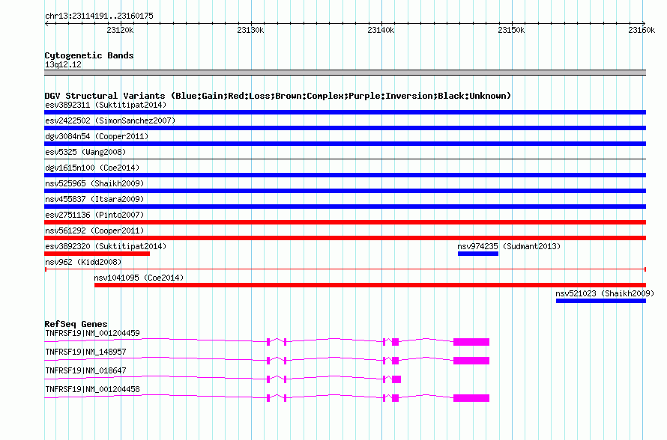
Task: Click the esv3892311 (Suktitipat2014) blue gain bar
Action: coord(345,112)
